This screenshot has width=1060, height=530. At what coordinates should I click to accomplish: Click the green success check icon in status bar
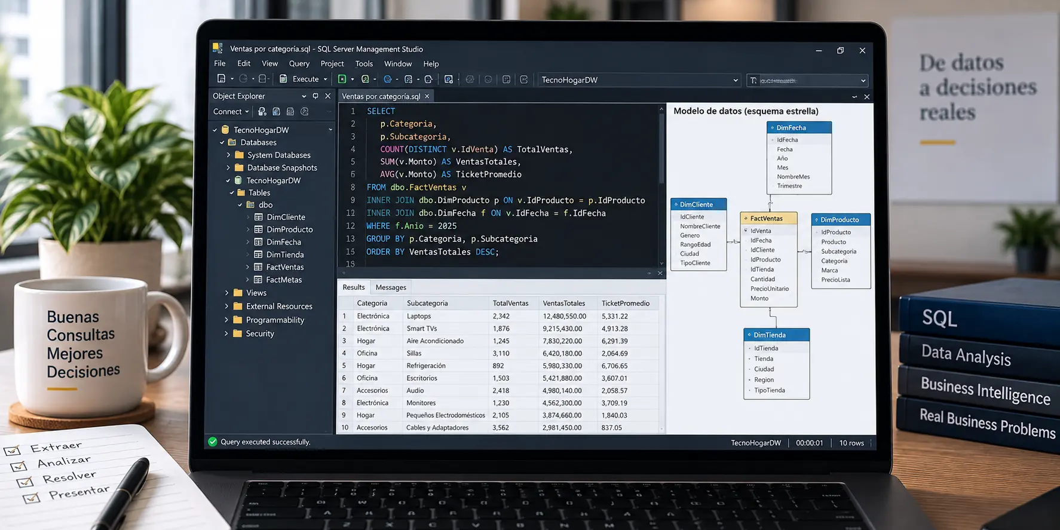tap(213, 442)
